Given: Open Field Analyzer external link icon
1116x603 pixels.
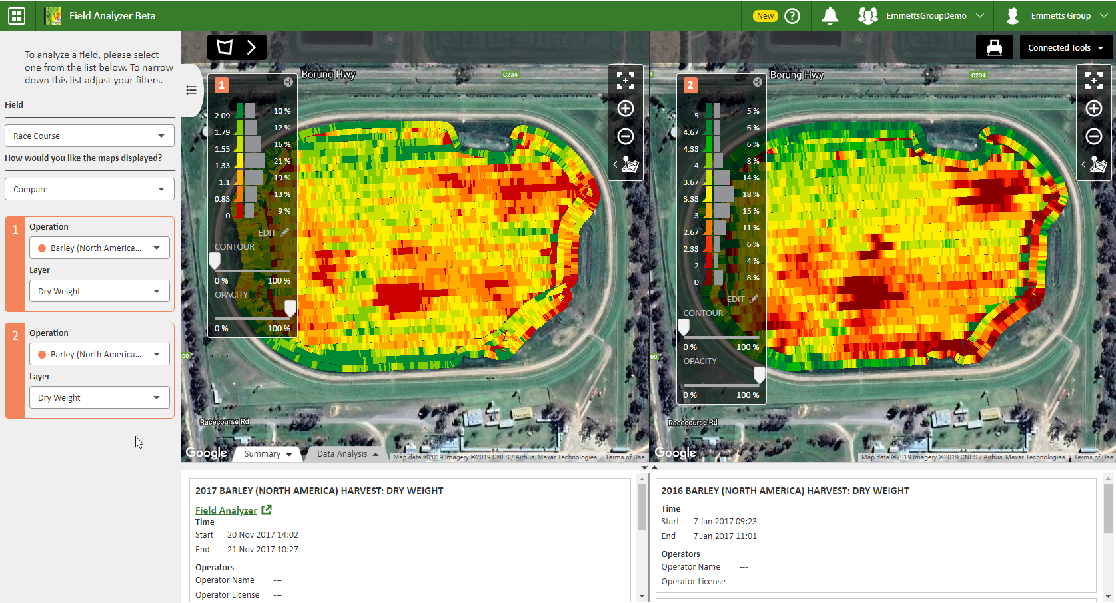Looking at the screenshot, I should point(267,510).
